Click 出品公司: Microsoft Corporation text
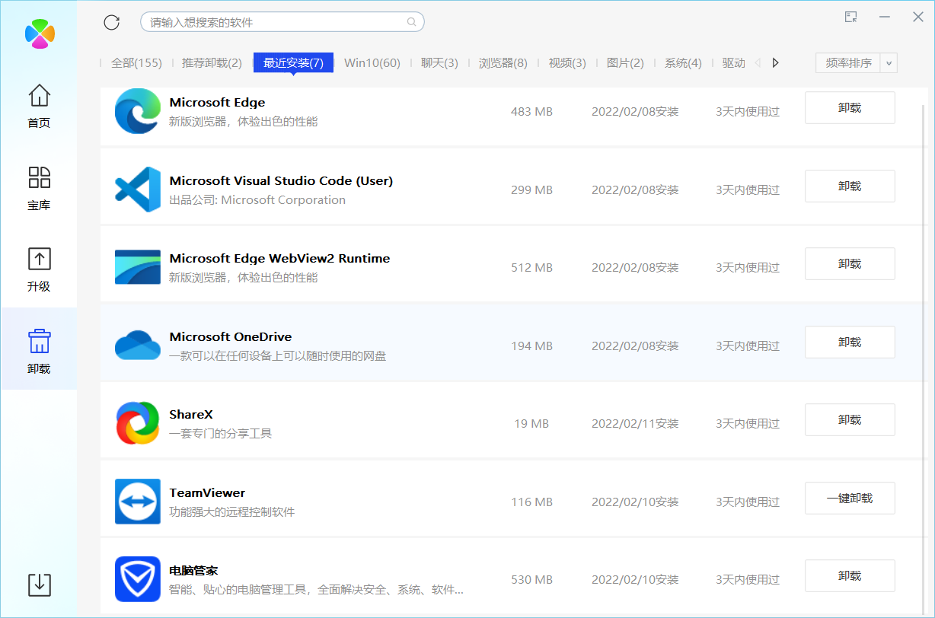Image resolution: width=935 pixels, height=618 pixels. (257, 200)
